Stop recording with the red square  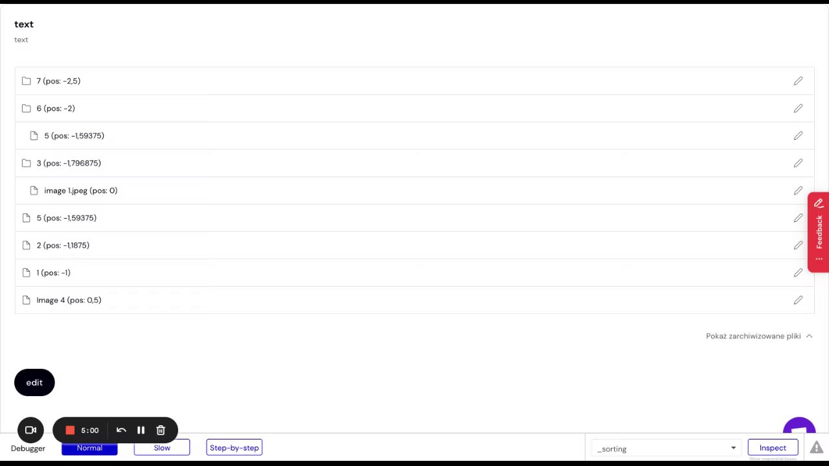tap(70, 430)
